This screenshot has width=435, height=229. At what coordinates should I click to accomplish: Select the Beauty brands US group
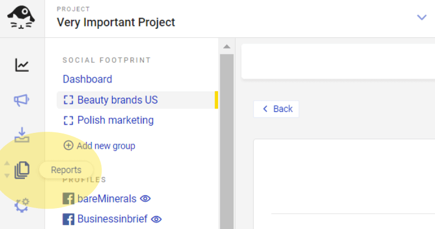pos(137,100)
